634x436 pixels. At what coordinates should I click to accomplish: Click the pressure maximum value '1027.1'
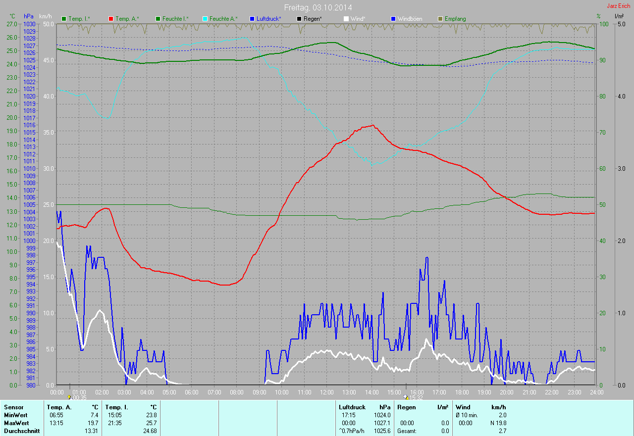(382, 423)
